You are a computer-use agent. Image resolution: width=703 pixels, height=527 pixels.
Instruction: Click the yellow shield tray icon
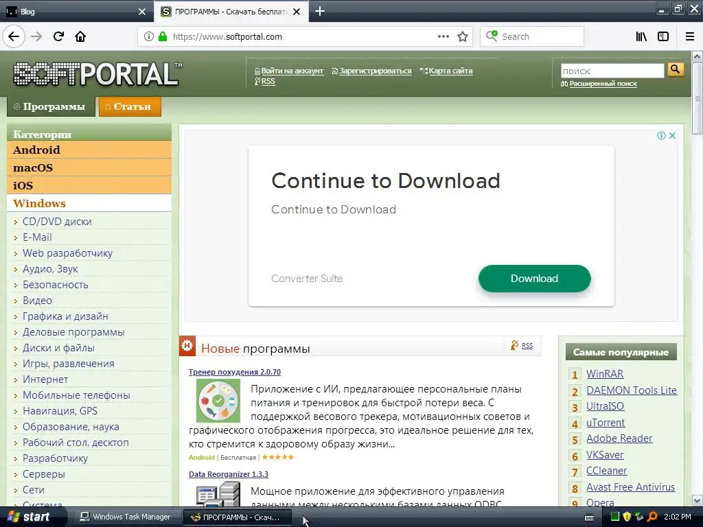[x=627, y=517]
